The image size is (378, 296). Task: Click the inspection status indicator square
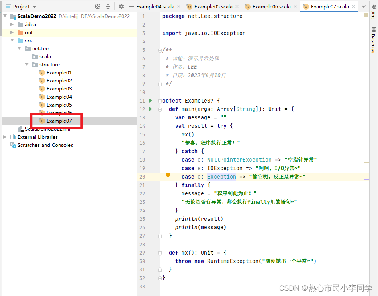(x=366, y=15)
